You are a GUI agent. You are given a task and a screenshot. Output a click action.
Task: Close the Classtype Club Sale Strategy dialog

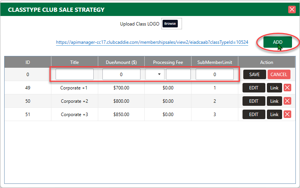pyautogui.click(x=292, y=10)
